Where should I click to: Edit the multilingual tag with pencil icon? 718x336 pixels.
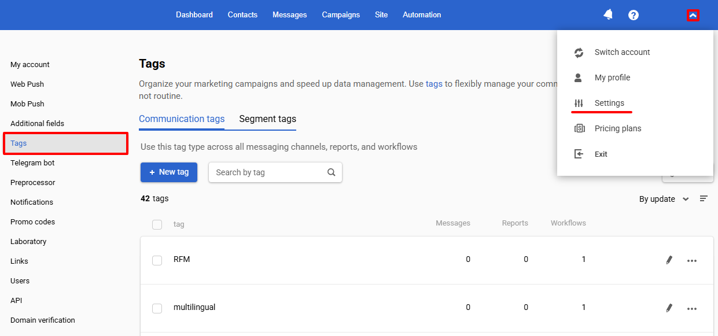pyautogui.click(x=669, y=308)
